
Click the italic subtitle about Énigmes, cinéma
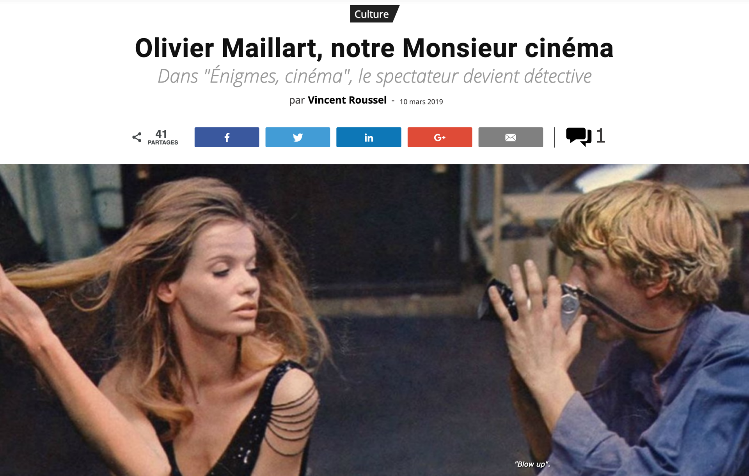374,76
